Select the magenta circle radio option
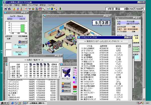 (73, 81)
